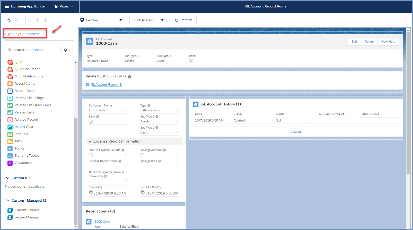
Task: Click the Lightning App Builder logo icon
Action: 7,6
